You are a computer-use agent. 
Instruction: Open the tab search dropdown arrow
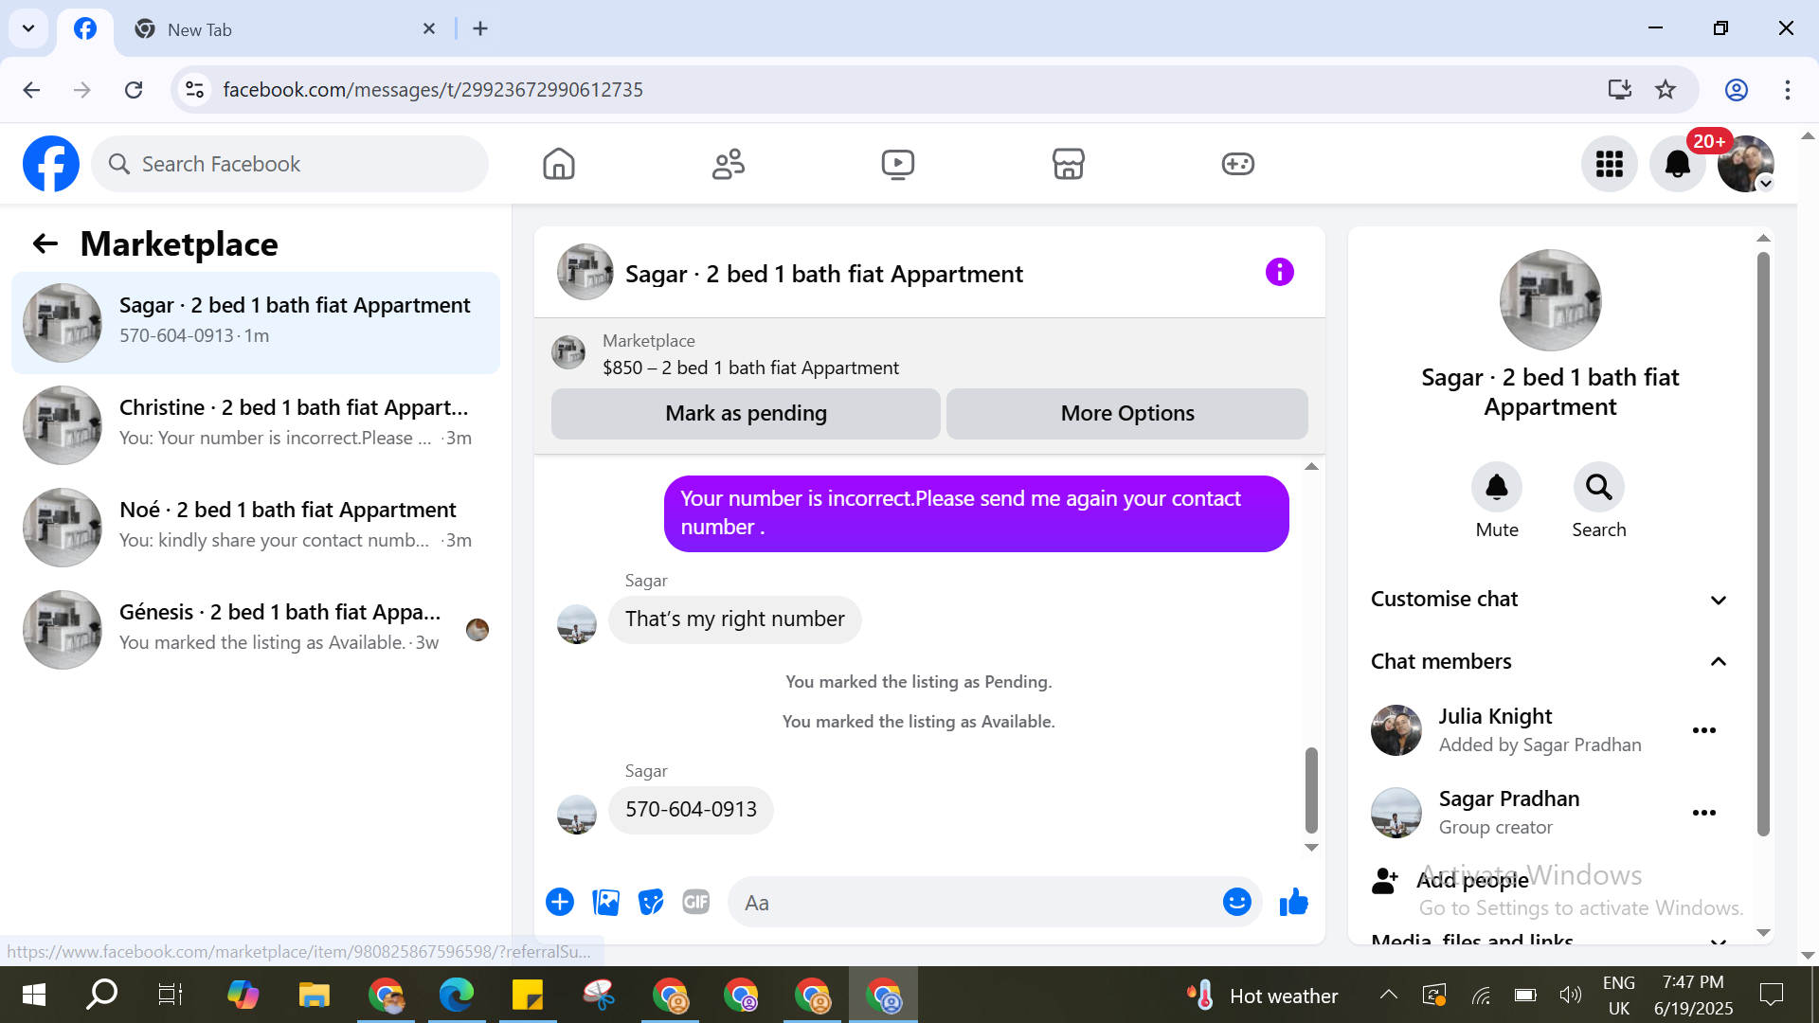click(x=28, y=28)
